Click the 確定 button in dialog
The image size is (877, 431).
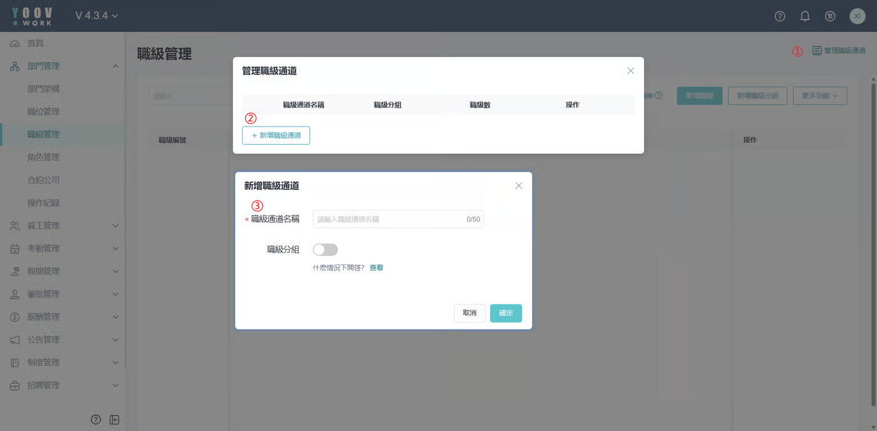[505, 313]
